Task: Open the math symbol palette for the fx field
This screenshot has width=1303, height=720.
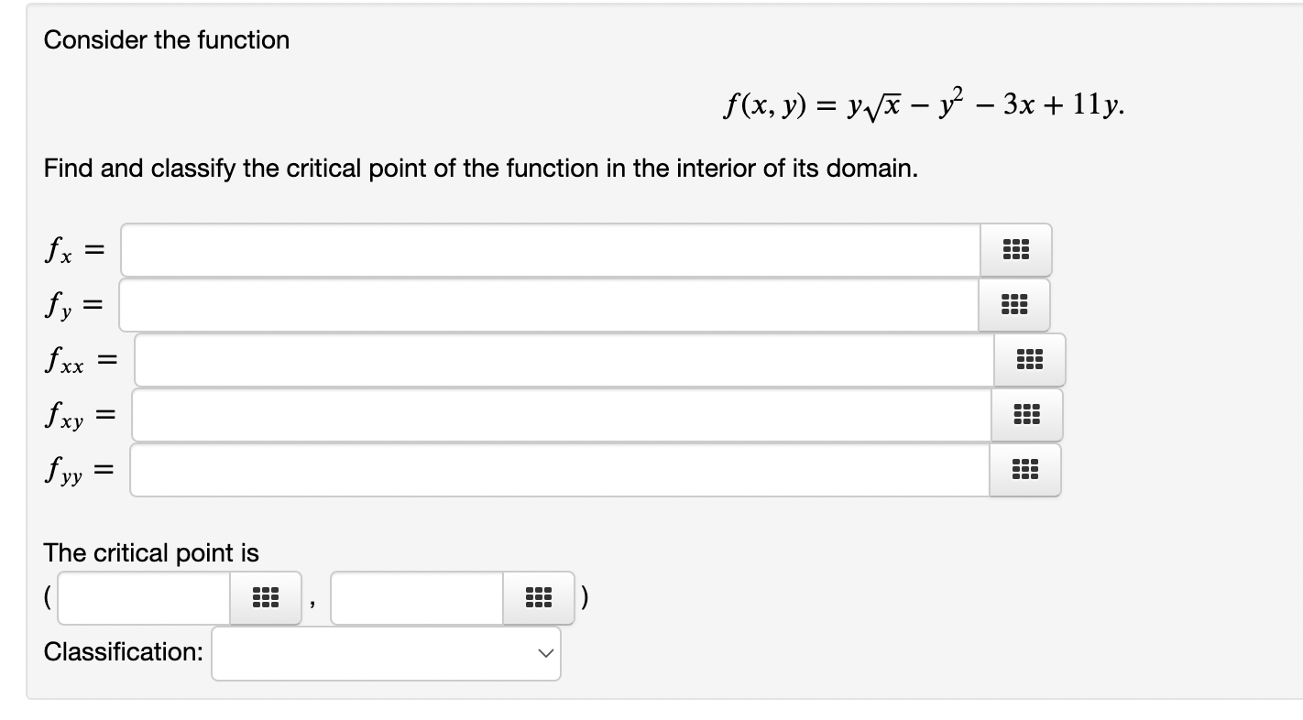Action: click(1015, 250)
